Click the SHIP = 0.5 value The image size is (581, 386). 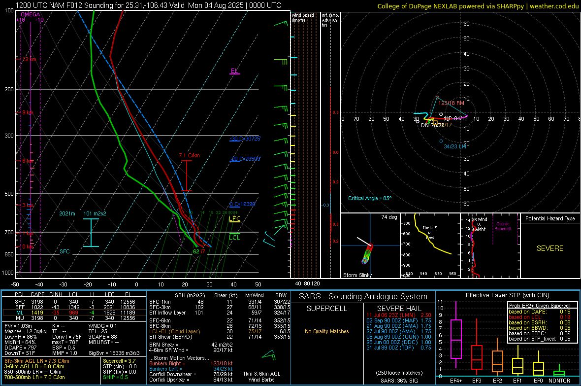tap(115, 378)
